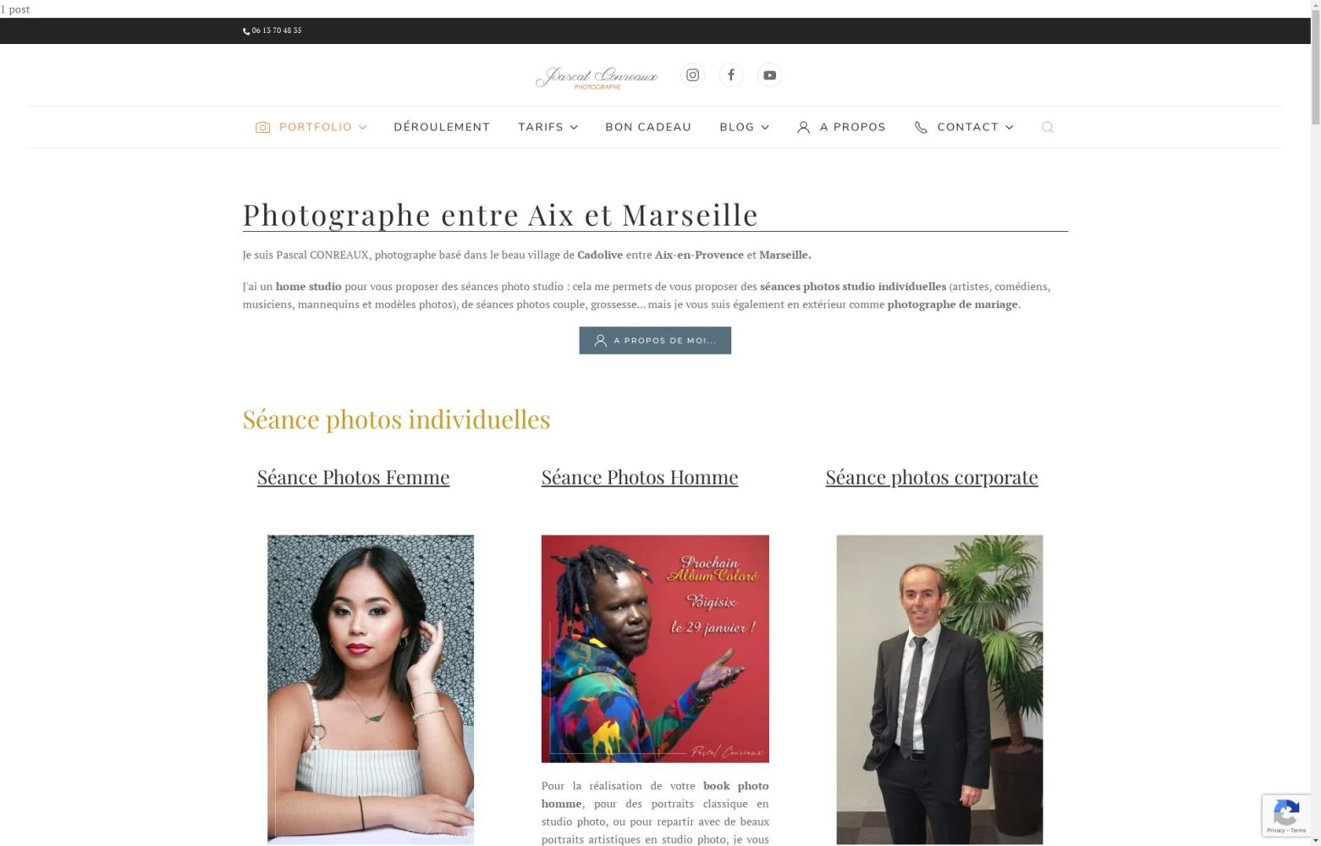This screenshot has width=1321, height=846.
Task: Click the A Propos de Moi button
Action: [x=655, y=340]
